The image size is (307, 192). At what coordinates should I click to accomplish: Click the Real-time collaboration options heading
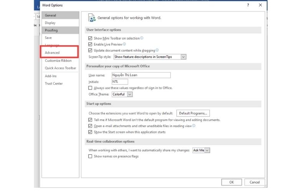(111, 141)
